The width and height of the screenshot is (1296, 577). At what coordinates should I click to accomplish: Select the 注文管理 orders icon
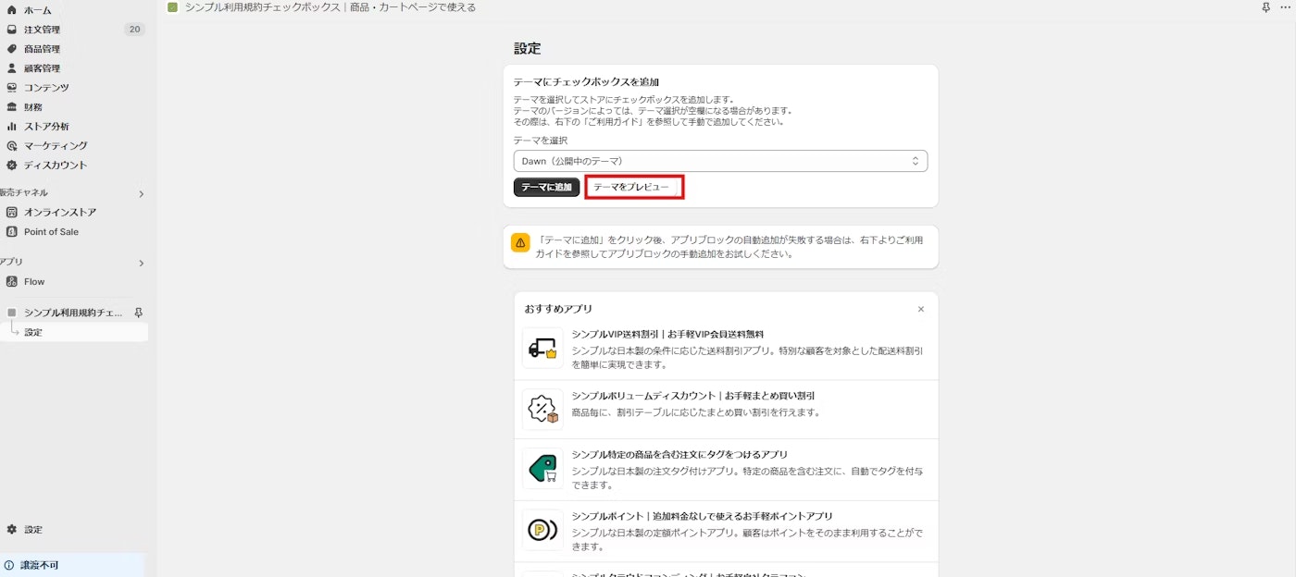pos(14,29)
